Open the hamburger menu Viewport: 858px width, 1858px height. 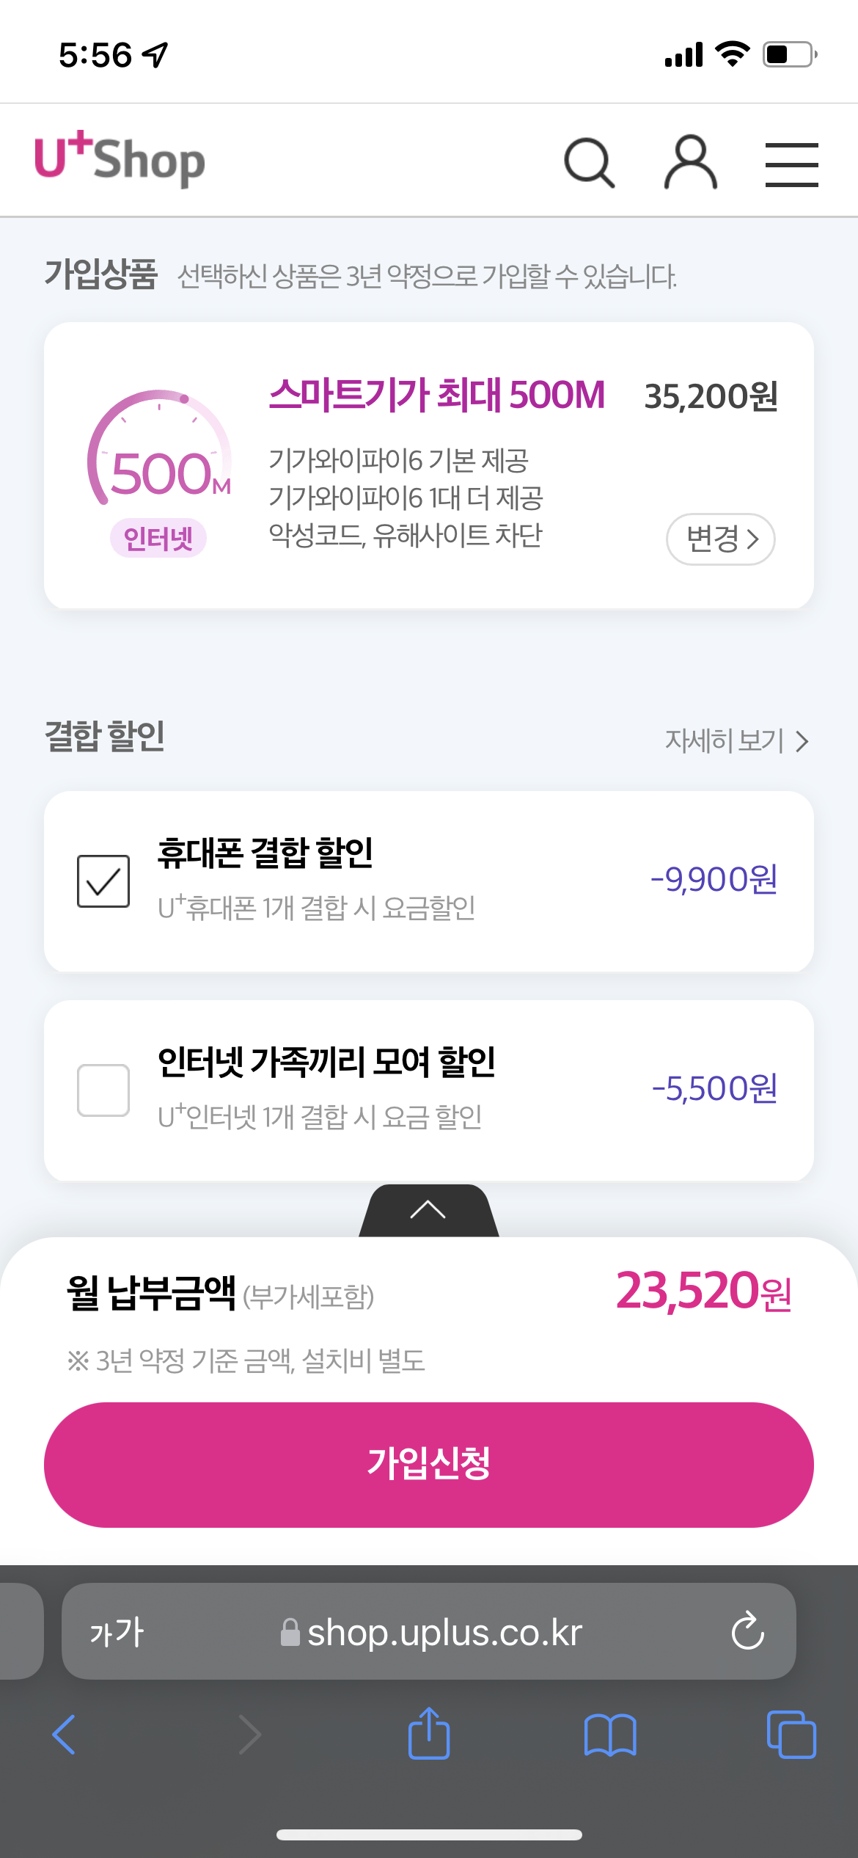point(791,164)
